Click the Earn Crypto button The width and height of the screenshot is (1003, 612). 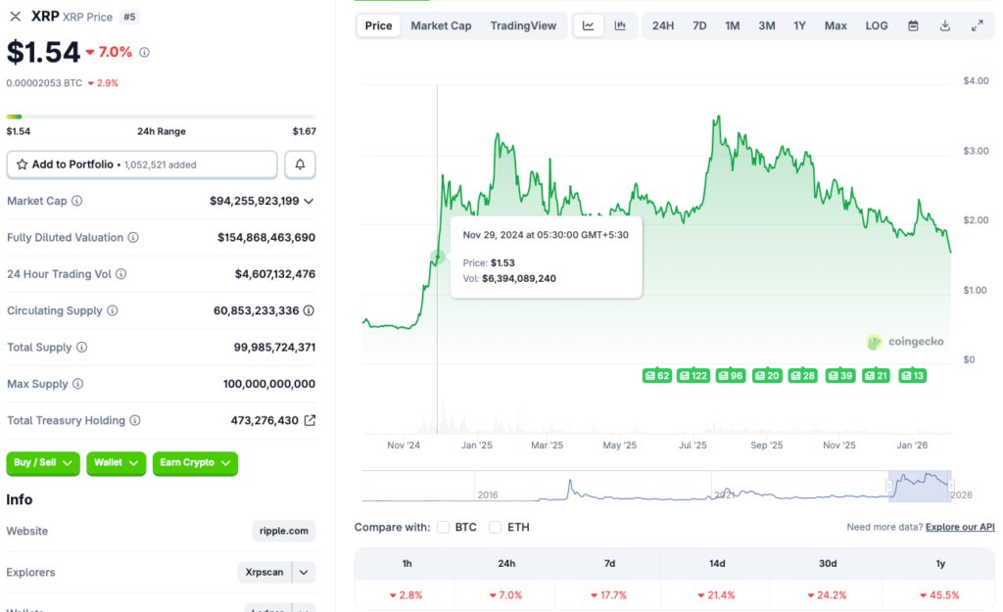pyautogui.click(x=195, y=463)
